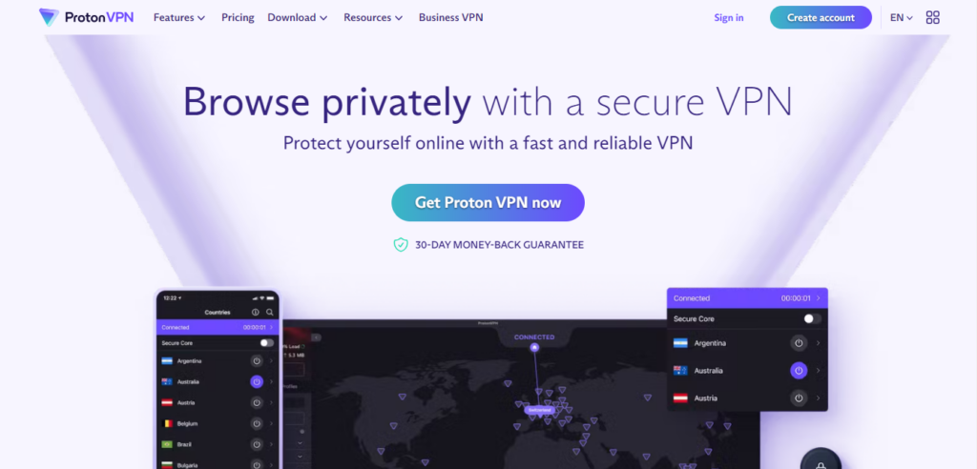Open the Resources menu
Image resolution: width=977 pixels, height=469 pixels.
[373, 17]
